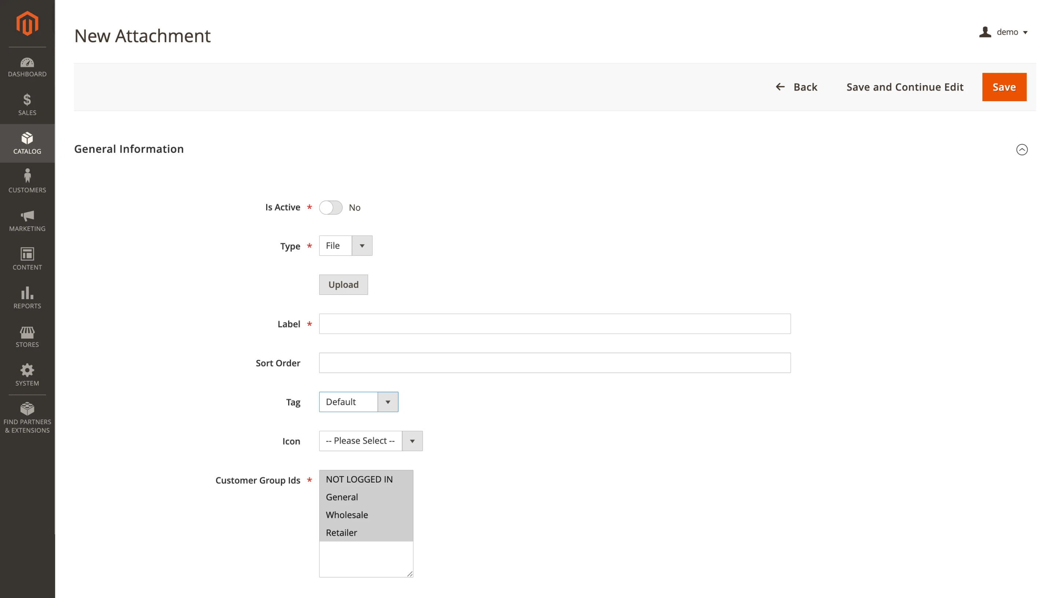This screenshot has height=598, width=1055.
Task: Open the Type dropdown
Action: point(361,245)
